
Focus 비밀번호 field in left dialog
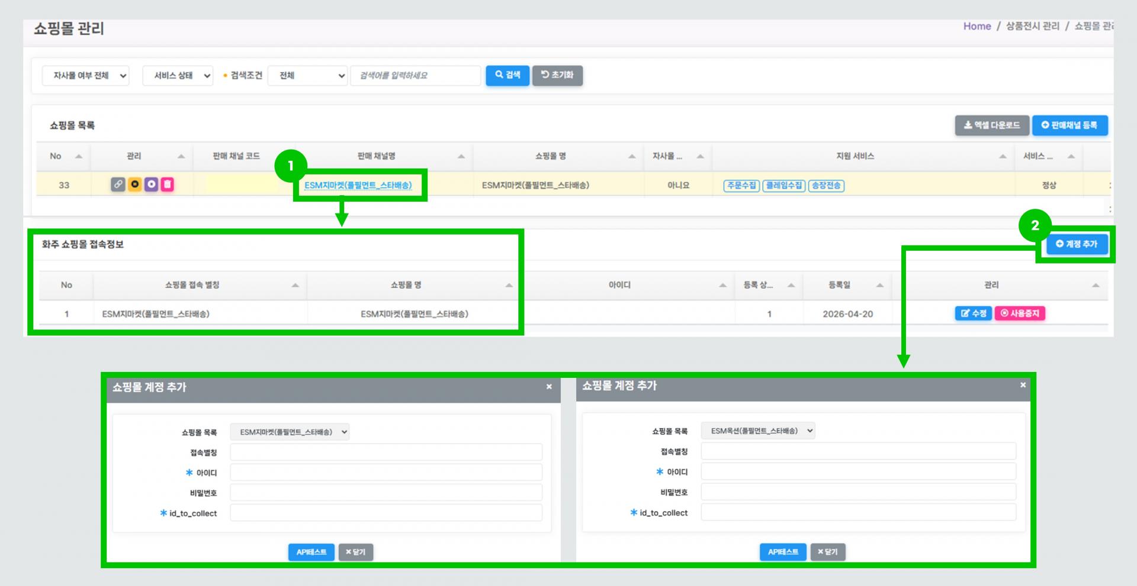tap(386, 493)
